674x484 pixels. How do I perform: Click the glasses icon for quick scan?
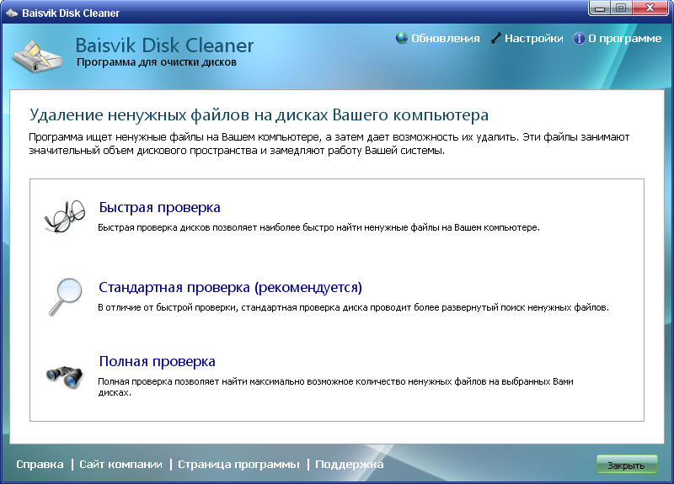tap(66, 216)
